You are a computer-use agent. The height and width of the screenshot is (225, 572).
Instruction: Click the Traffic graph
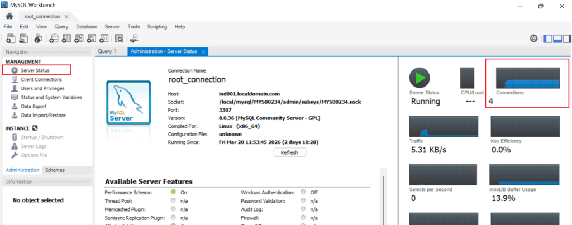click(x=443, y=126)
